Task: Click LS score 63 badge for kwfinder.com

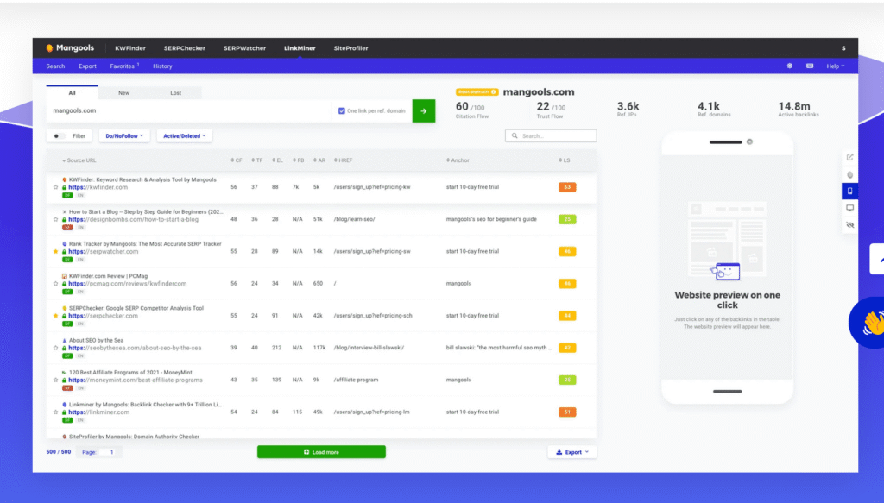Action: (x=567, y=187)
